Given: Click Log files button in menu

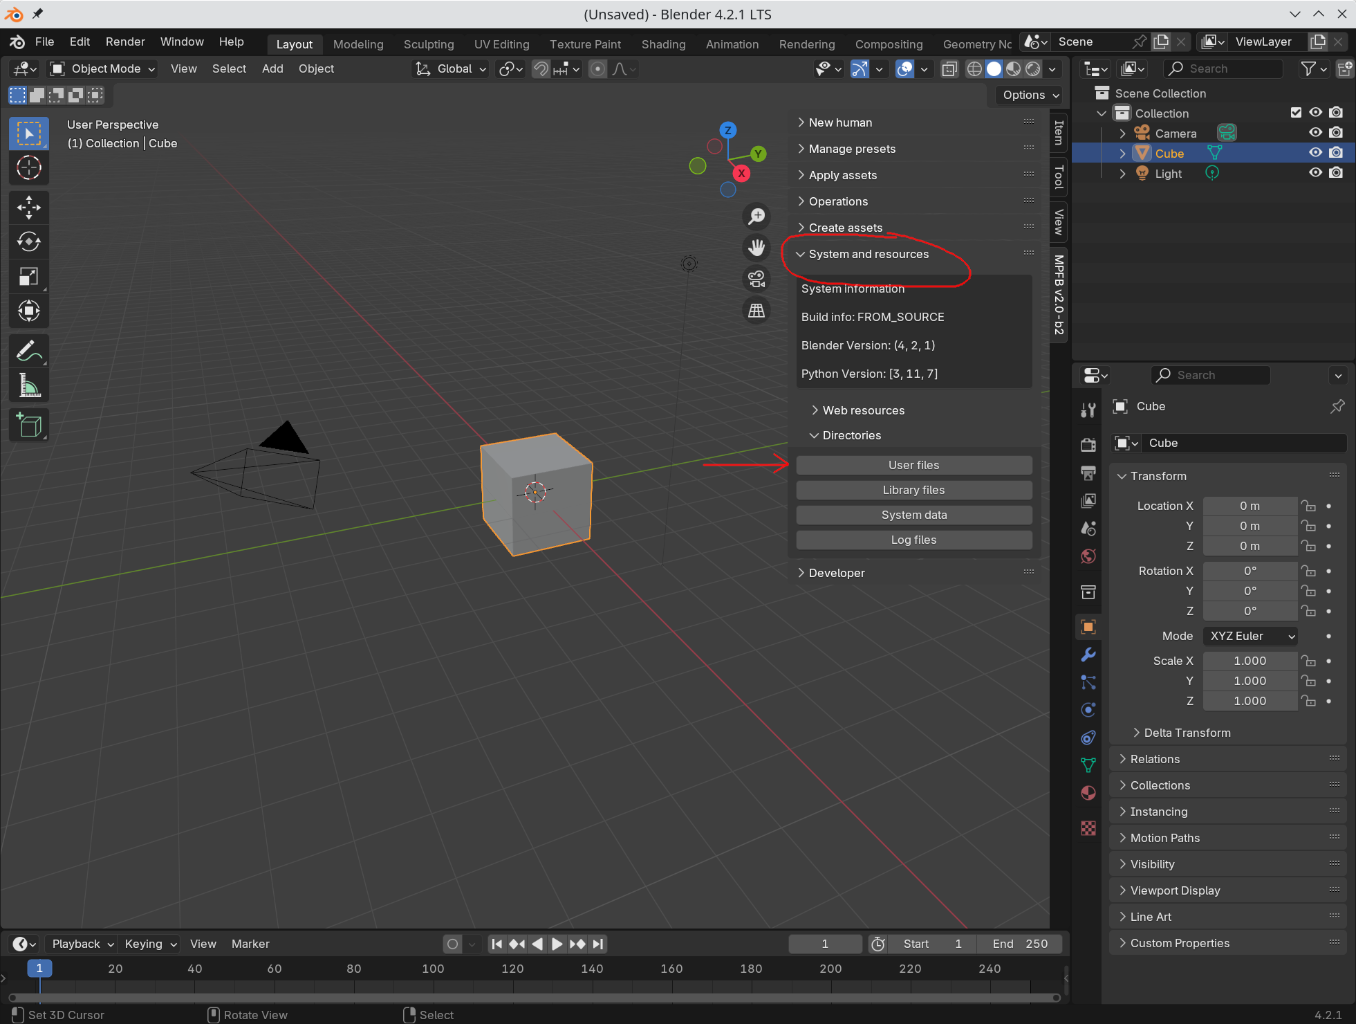Looking at the screenshot, I should [x=911, y=539].
